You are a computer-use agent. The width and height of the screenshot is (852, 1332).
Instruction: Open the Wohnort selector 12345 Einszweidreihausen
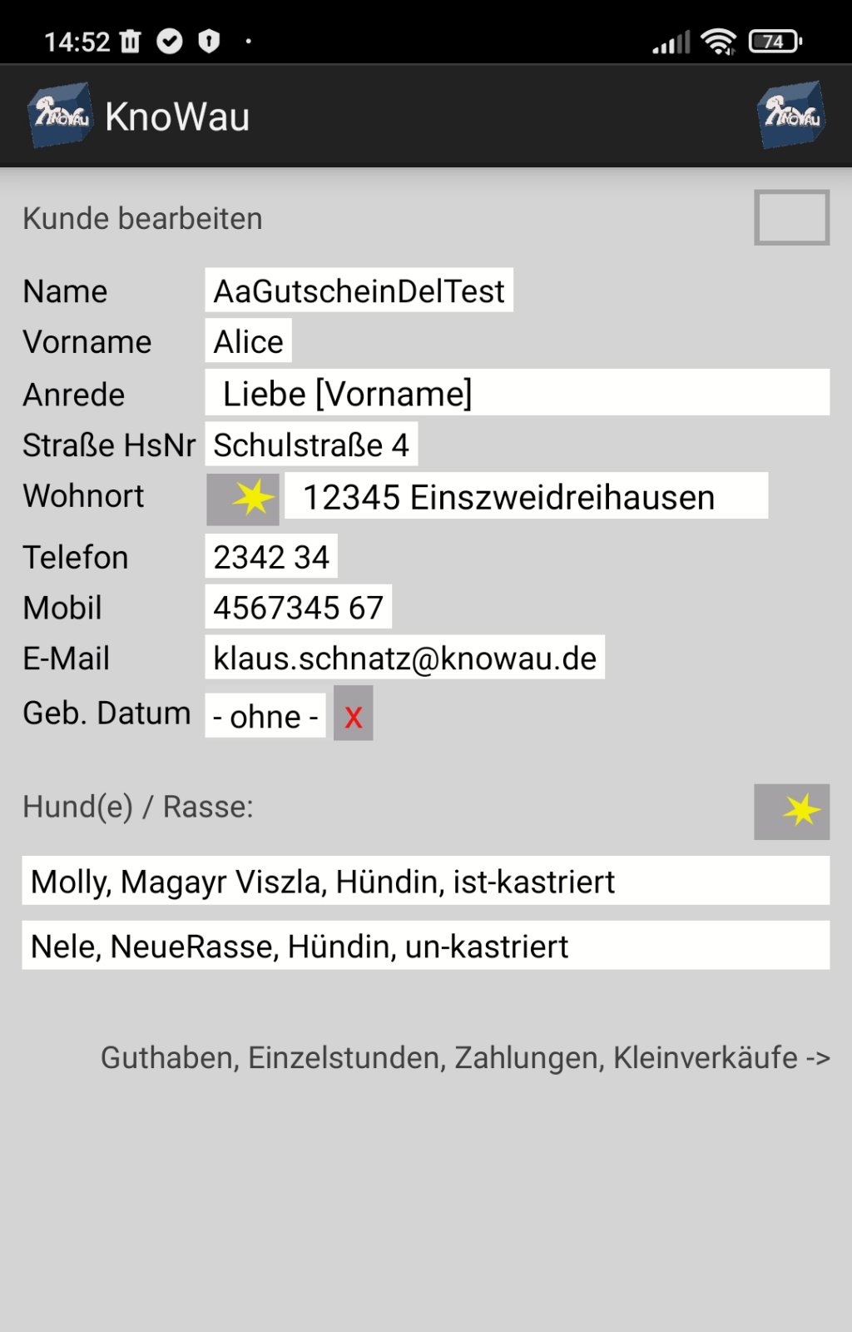(x=526, y=496)
